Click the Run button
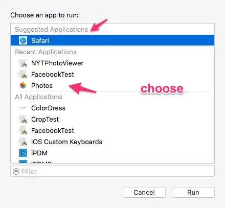Image resolution: width=225 pixels, height=208 pixels. click(193, 193)
